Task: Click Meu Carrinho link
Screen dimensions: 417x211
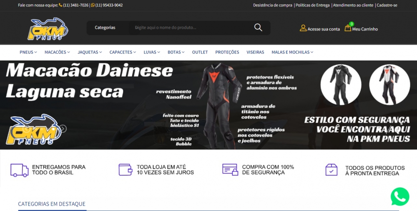Action: point(365,29)
